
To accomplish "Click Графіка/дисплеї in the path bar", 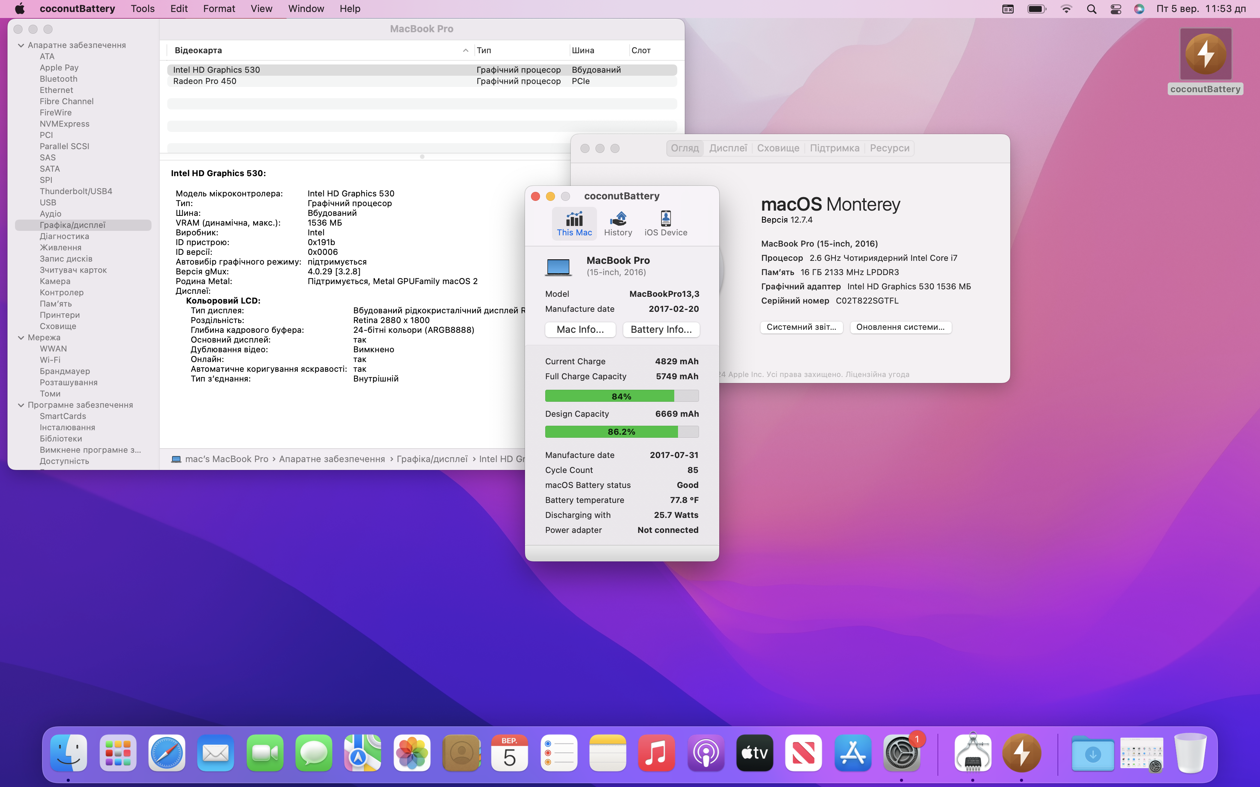I will [x=432, y=459].
